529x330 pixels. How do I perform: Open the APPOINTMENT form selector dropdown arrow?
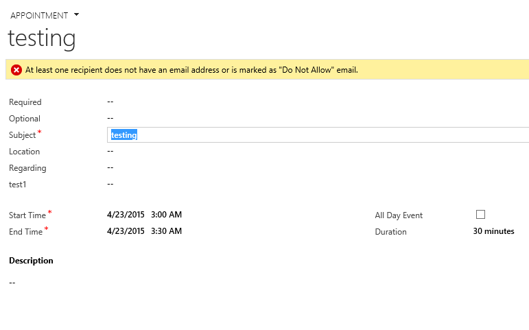pyautogui.click(x=76, y=14)
